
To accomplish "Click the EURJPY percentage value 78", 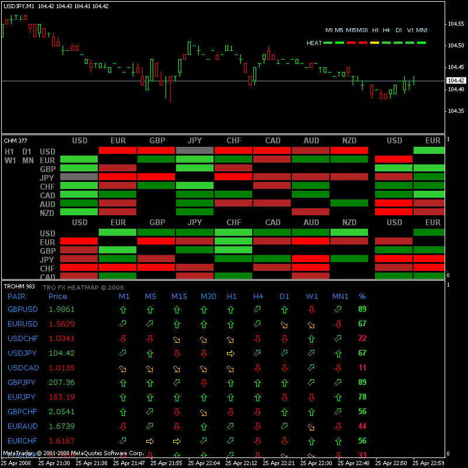I will pyautogui.click(x=362, y=397).
